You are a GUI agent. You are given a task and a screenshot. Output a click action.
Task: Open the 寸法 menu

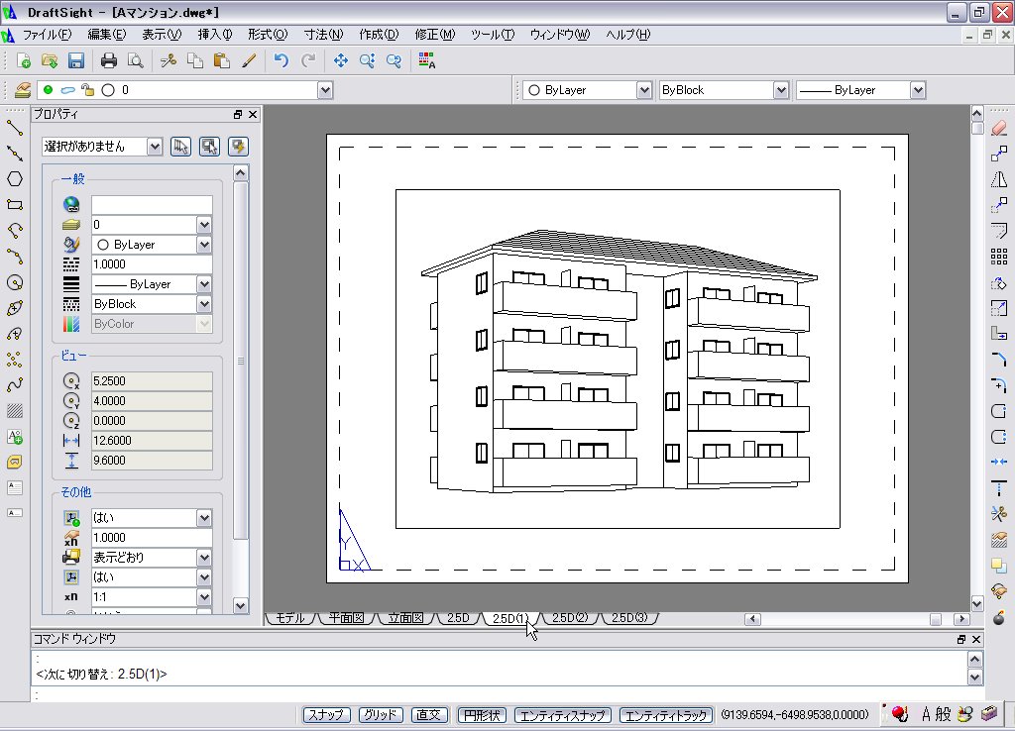pos(324,35)
